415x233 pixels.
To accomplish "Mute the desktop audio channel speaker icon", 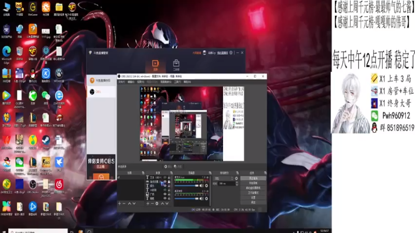I will [201, 199].
